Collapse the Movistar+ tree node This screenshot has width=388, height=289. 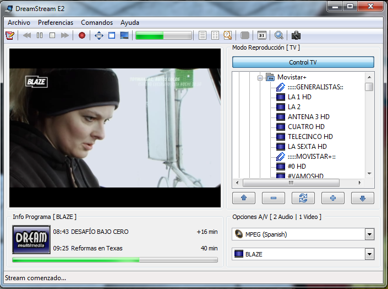click(x=260, y=78)
